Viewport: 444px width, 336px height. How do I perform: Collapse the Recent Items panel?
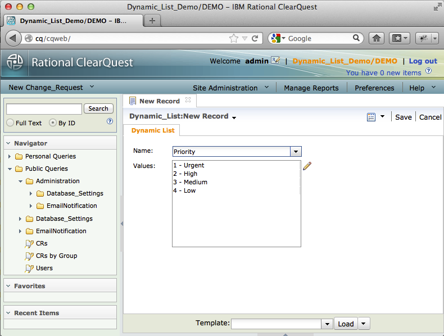click(x=8, y=313)
